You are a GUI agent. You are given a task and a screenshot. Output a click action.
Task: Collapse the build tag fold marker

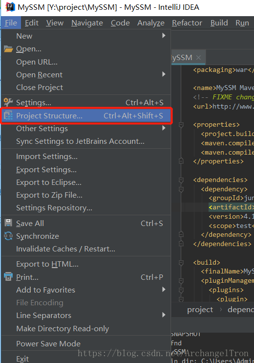pos(181,263)
